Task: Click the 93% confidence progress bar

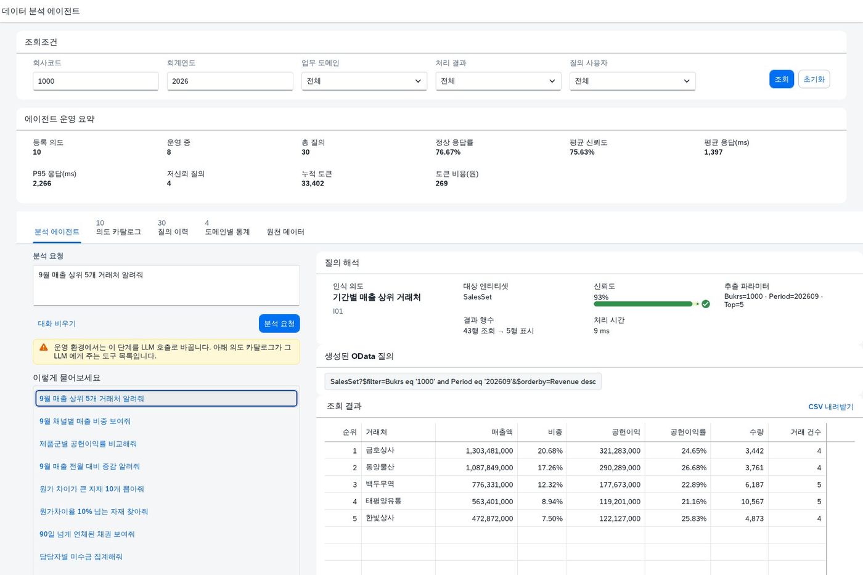Action: point(643,304)
